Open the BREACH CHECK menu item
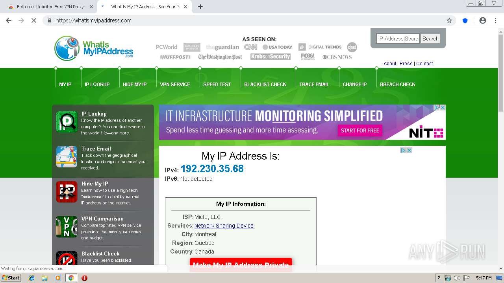 click(x=398, y=84)
